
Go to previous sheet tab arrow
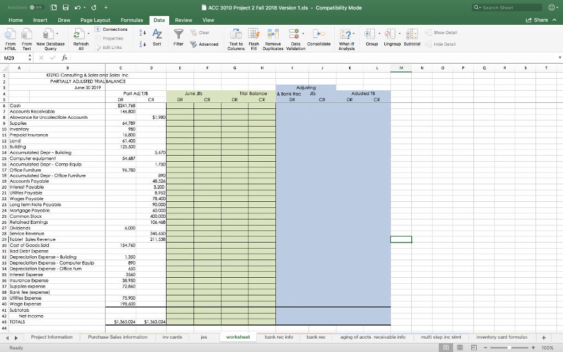click(7, 338)
